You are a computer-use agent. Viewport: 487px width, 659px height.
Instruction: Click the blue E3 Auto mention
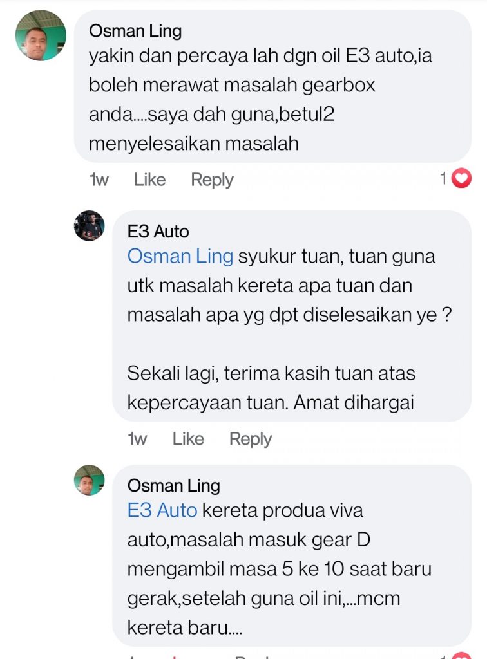point(162,510)
